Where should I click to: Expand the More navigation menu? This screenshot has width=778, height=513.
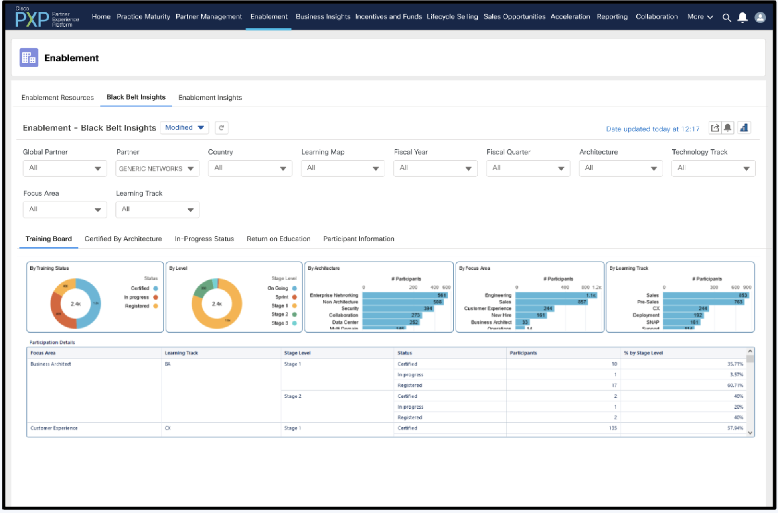point(700,17)
